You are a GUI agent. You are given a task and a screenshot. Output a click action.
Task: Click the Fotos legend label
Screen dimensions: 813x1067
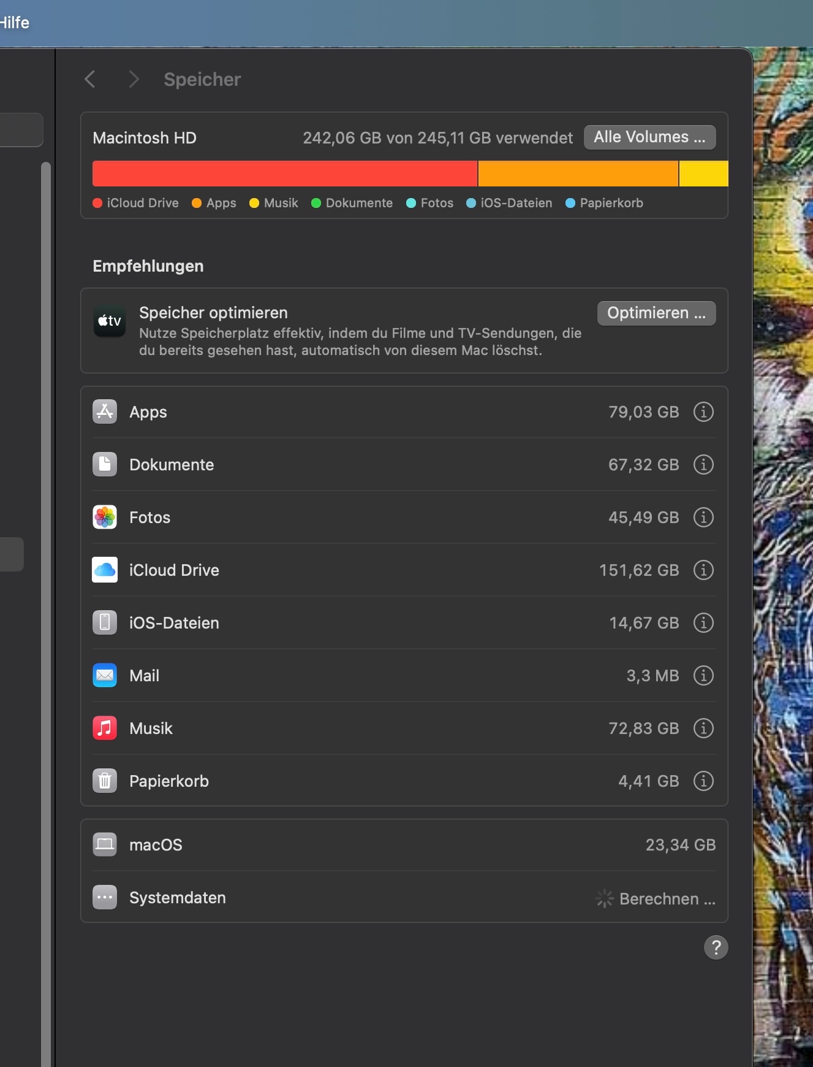pos(437,203)
